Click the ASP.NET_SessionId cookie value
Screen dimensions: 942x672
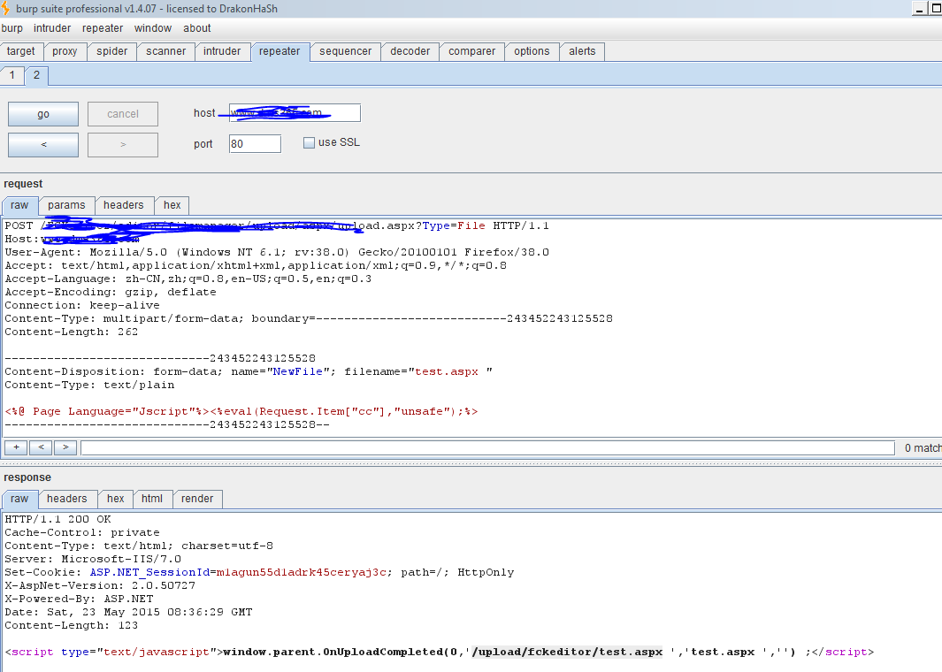pyautogui.click(x=301, y=572)
